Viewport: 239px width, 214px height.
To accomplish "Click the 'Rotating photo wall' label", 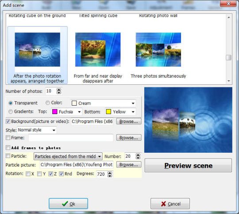I will [x=158, y=16].
